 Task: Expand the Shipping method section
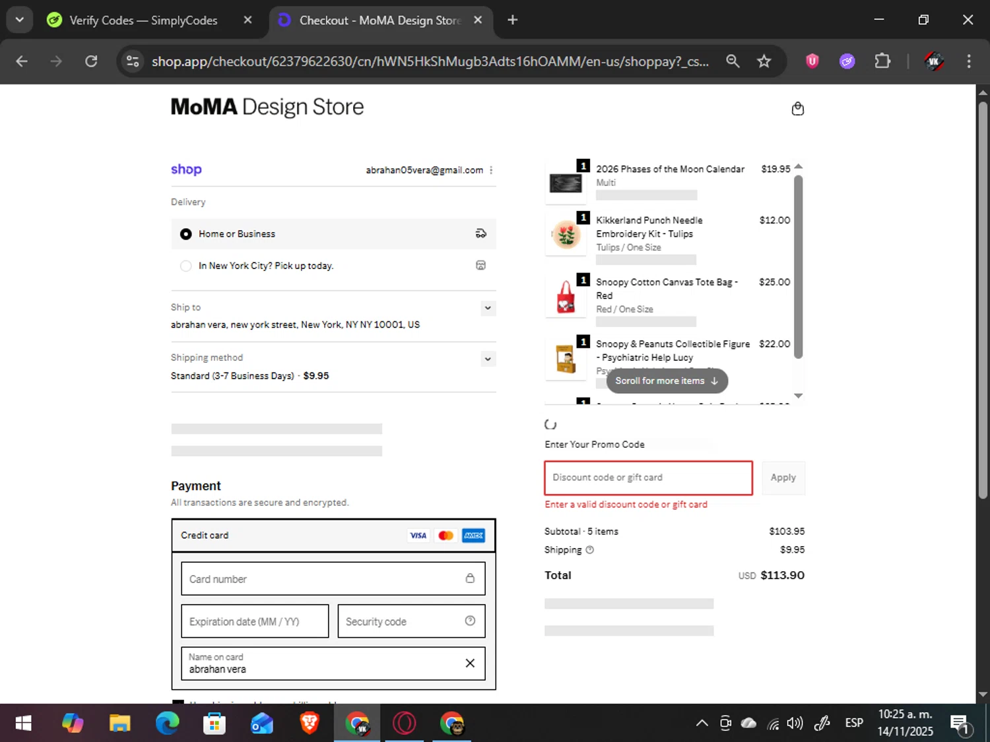pos(487,359)
